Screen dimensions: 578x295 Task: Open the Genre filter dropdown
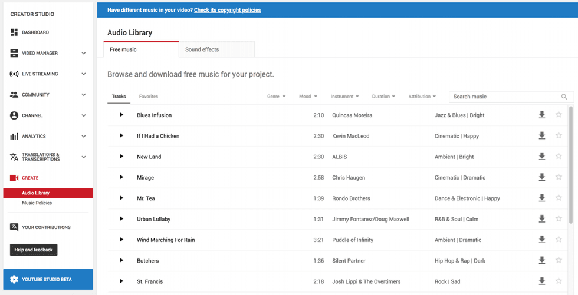(x=277, y=97)
